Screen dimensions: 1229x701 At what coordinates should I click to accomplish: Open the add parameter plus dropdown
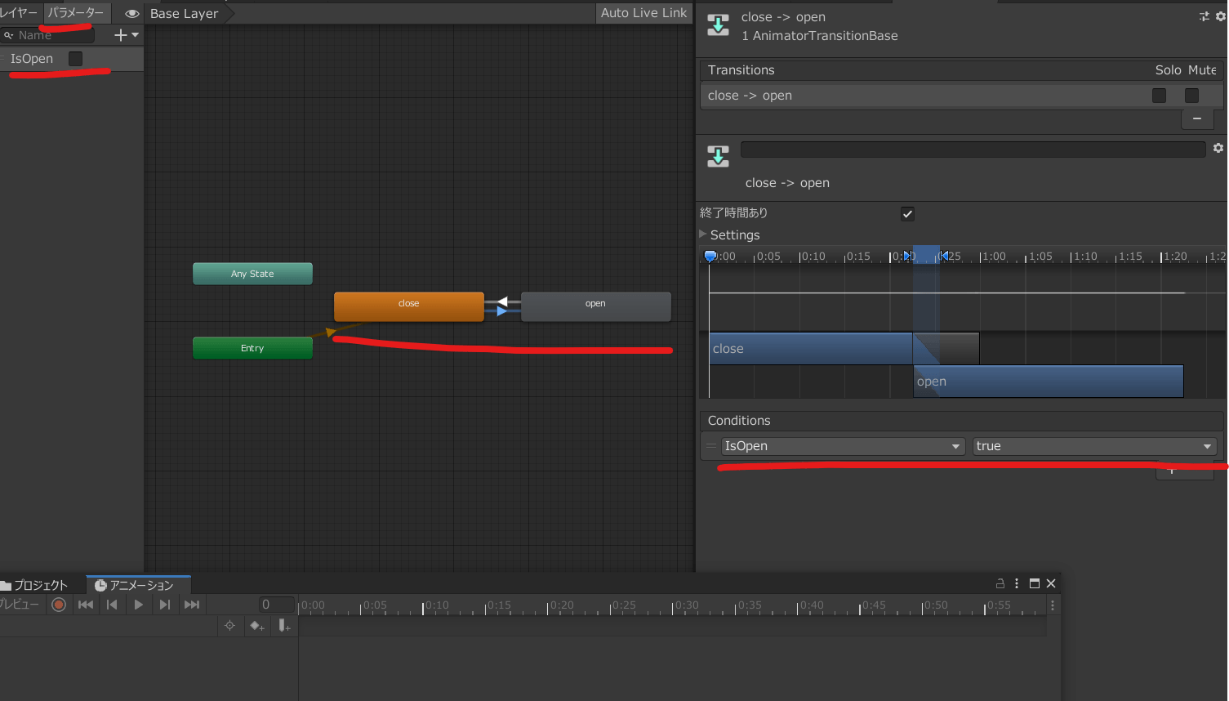pyautogui.click(x=127, y=35)
